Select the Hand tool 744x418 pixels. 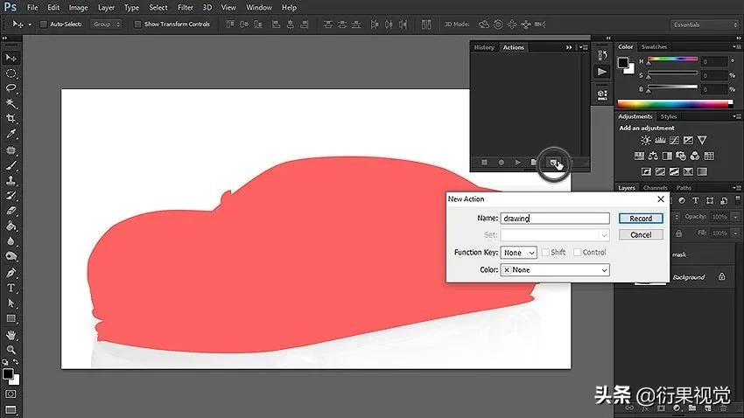[11, 334]
